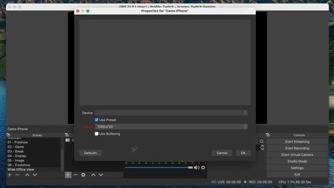Move the selected scene up in the Scenes panel

(27, 175)
